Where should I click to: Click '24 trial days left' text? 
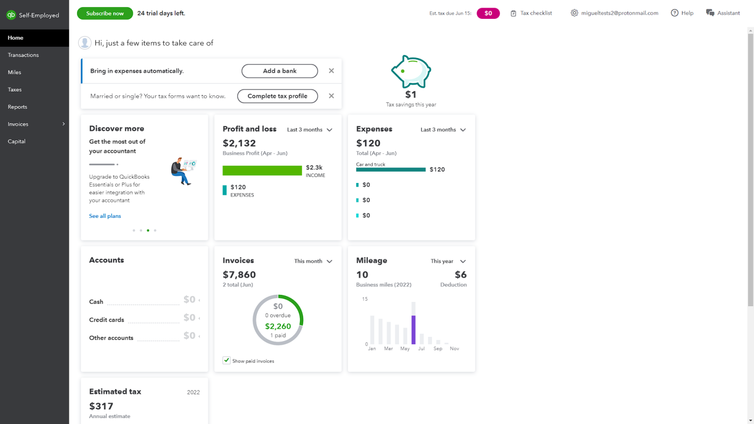click(x=161, y=13)
